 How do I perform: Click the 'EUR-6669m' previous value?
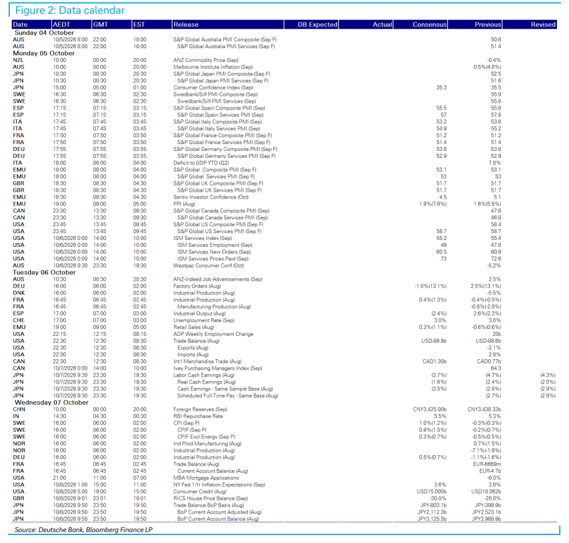[487, 464]
